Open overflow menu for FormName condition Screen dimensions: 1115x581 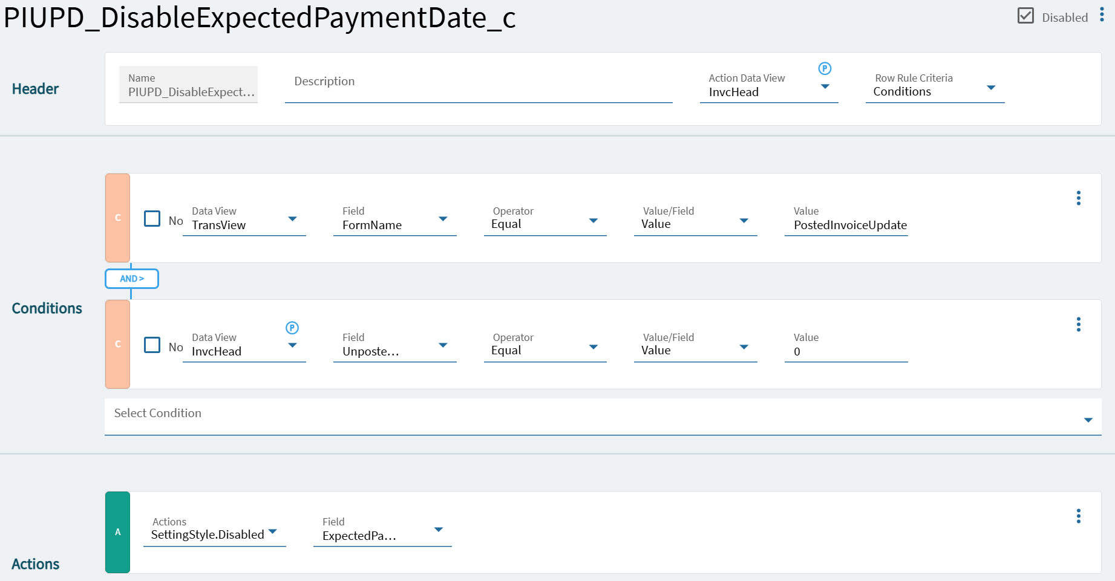(x=1079, y=198)
